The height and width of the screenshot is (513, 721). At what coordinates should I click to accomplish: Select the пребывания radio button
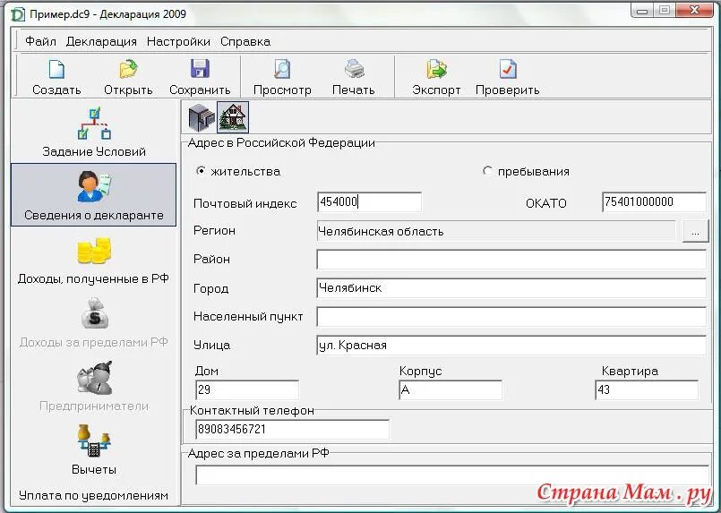click(x=487, y=171)
